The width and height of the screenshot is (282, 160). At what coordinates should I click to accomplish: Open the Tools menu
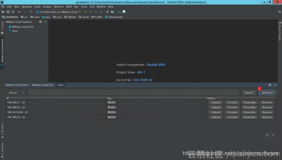pyautogui.click(x=84, y=7)
